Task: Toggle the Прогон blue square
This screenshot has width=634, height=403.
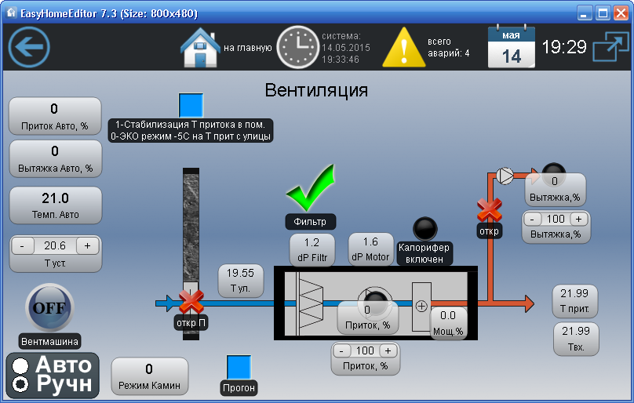Action: [239, 367]
